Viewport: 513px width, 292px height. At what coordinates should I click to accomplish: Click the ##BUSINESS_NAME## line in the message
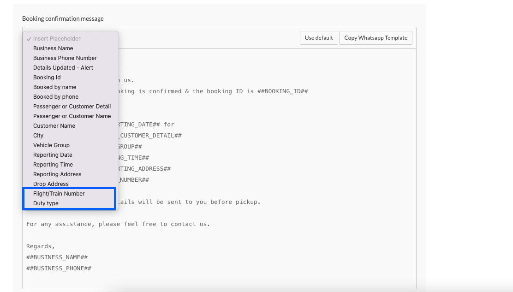pyautogui.click(x=57, y=257)
